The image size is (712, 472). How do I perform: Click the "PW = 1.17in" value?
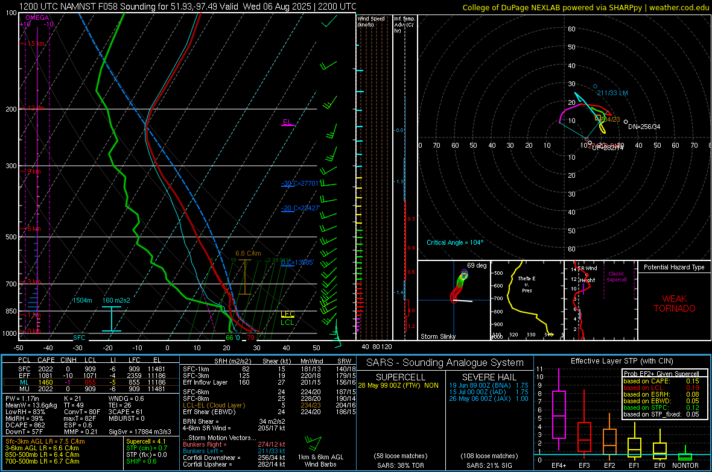point(22,398)
